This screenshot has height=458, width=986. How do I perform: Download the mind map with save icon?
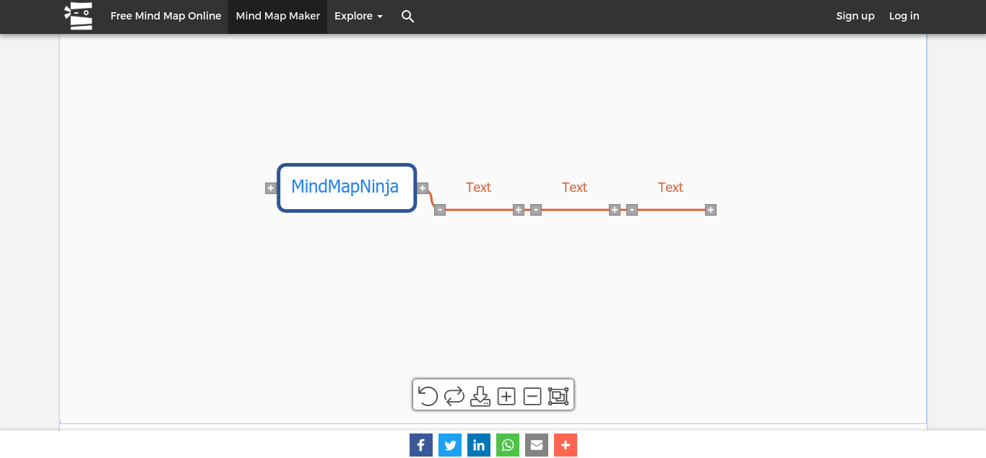coord(480,396)
